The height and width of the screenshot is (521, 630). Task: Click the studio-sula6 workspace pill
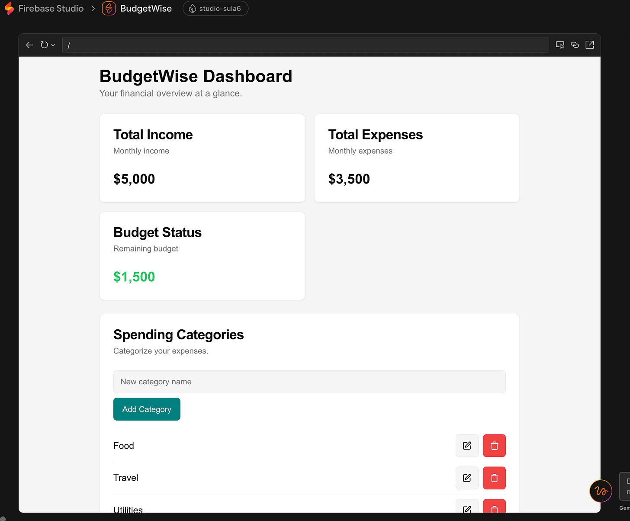(x=215, y=8)
